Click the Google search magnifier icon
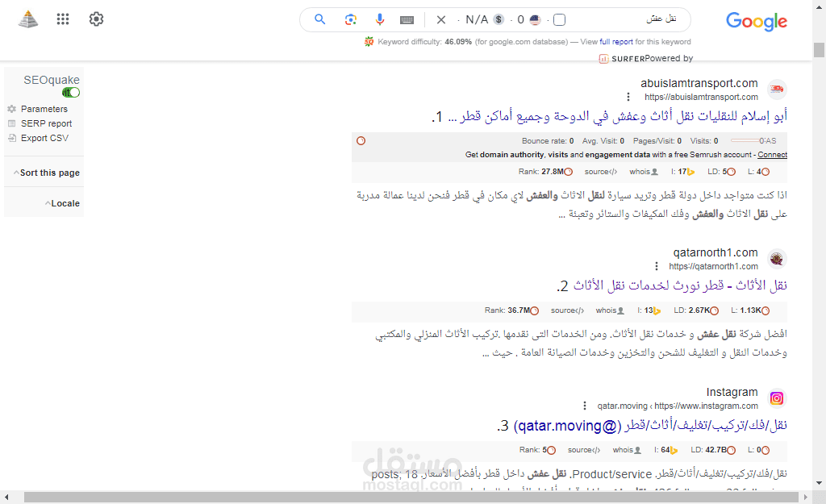The width and height of the screenshot is (826, 504). click(319, 19)
